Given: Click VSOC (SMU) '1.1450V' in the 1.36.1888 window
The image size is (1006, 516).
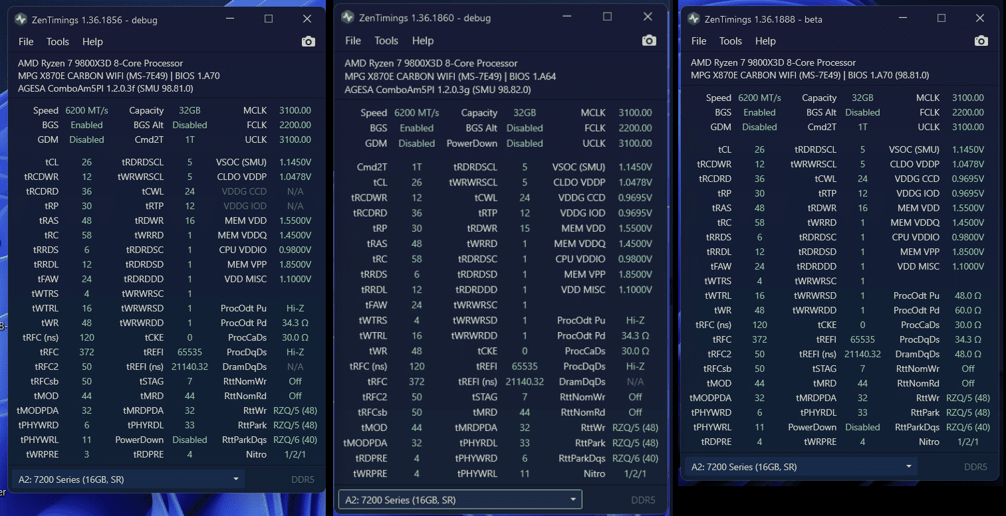Looking at the screenshot, I should [x=967, y=149].
